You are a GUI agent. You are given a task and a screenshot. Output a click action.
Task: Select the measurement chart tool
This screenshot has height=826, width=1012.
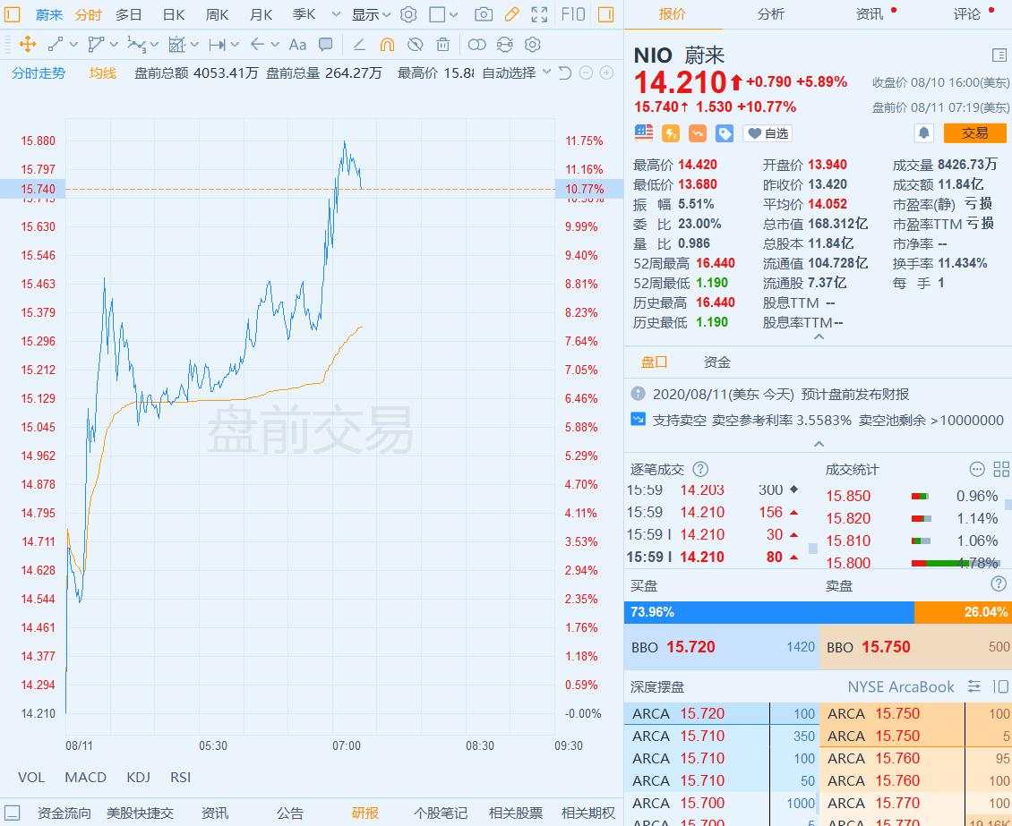176,45
